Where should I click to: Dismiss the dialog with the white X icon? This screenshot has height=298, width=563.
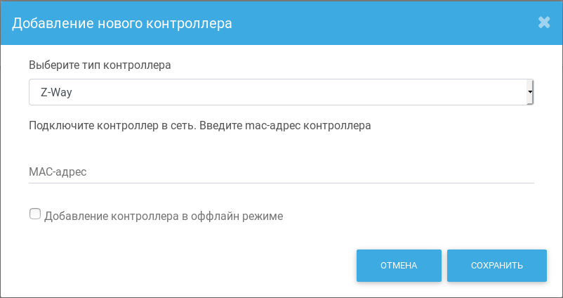click(x=544, y=22)
